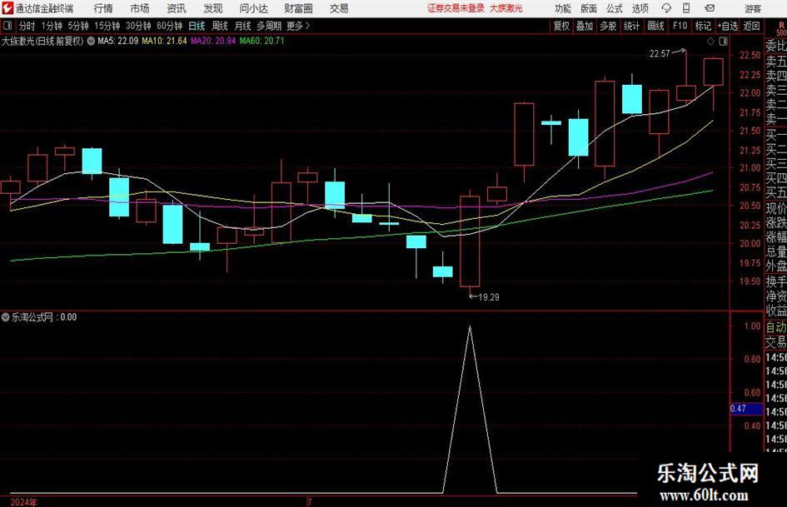Open the 公式 menu
Image resolution: width=787 pixels, height=507 pixels.
(x=615, y=8)
